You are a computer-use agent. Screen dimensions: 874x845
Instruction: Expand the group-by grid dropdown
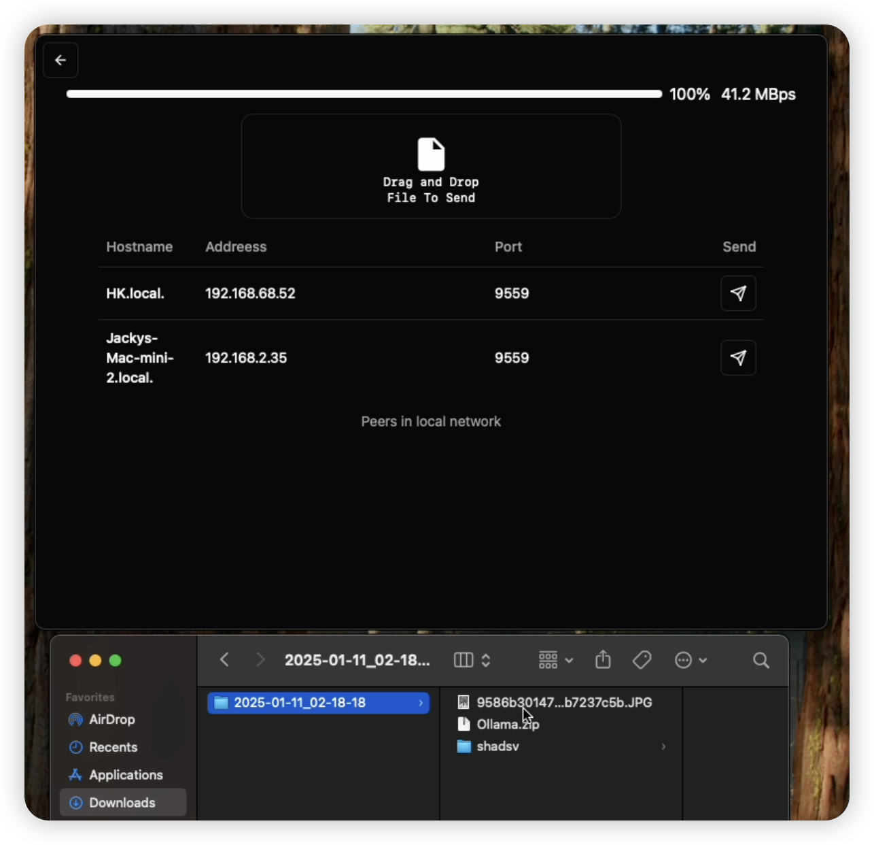555,660
